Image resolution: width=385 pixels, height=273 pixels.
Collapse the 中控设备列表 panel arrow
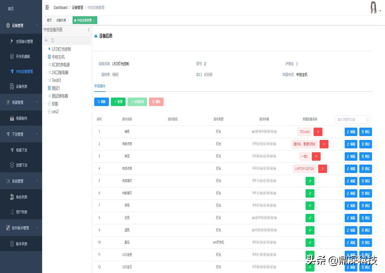[89, 30]
